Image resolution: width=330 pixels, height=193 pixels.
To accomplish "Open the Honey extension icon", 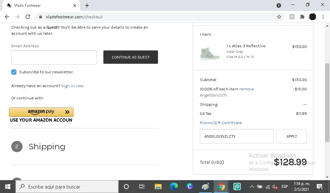I will [x=292, y=17].
